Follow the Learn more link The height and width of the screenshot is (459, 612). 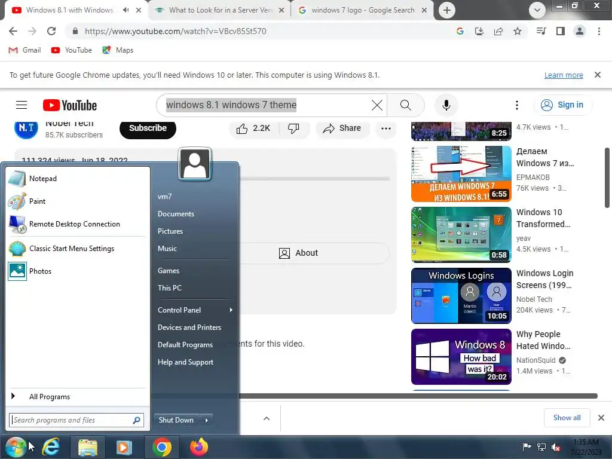(x=564, y=75)
